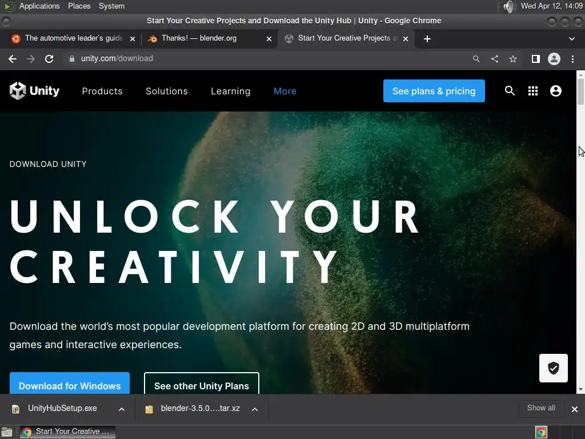Go back to the previous page

click(x=13, y=59)
